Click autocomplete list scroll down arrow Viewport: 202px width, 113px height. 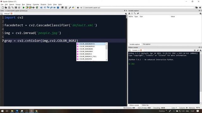point(107,60)
